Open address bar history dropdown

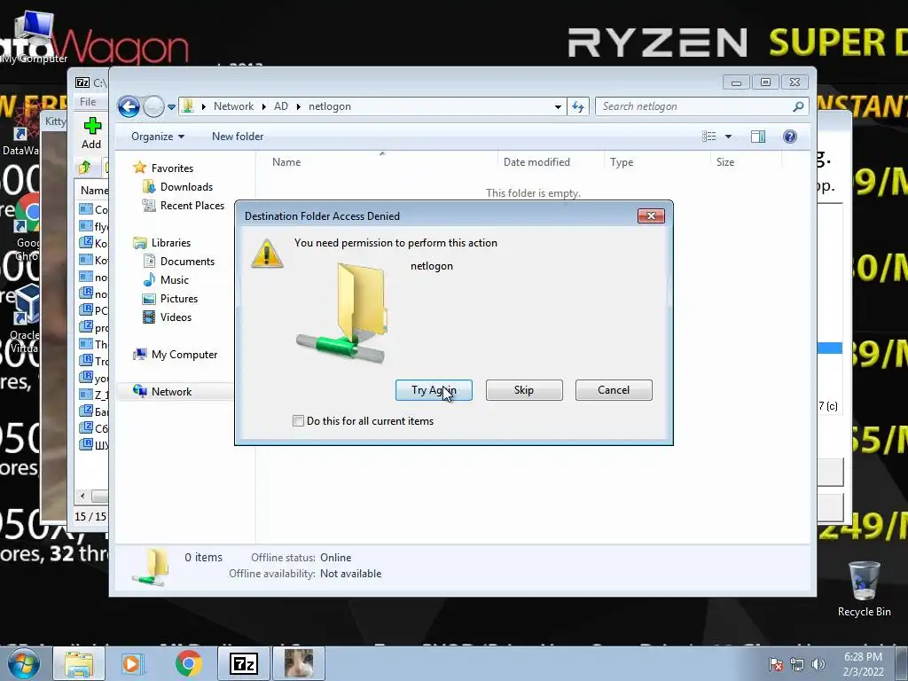point(558,106)
